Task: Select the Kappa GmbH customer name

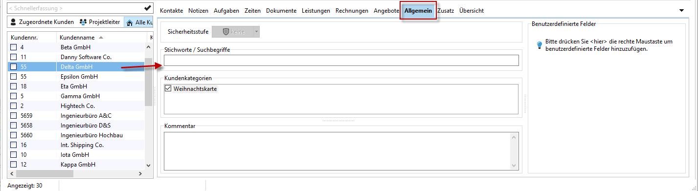Action: tap(78, 165)
